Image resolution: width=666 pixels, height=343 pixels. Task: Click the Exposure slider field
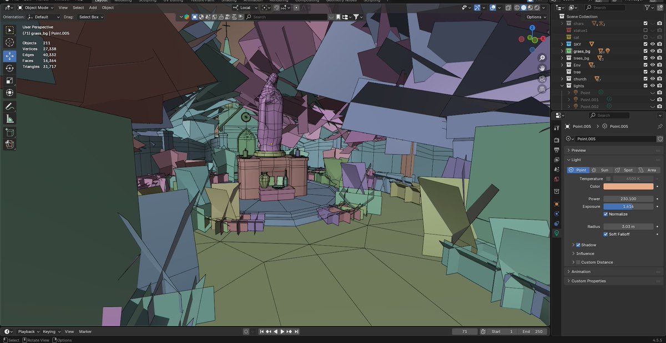628,206
